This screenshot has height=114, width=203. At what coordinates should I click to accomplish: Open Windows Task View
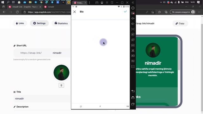pos(13,2)
